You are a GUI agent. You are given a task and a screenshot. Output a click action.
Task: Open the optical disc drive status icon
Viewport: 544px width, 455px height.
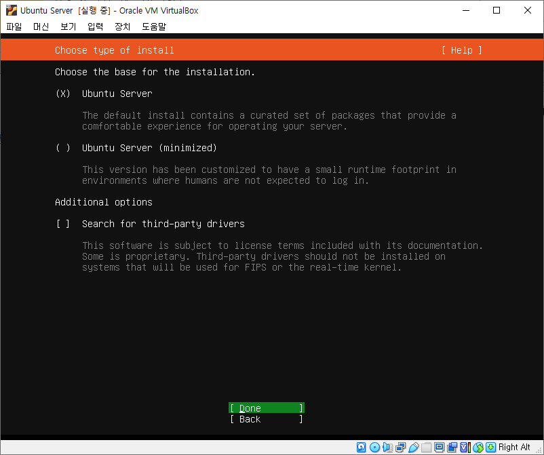pyautogui.click(x=374, y=448)
